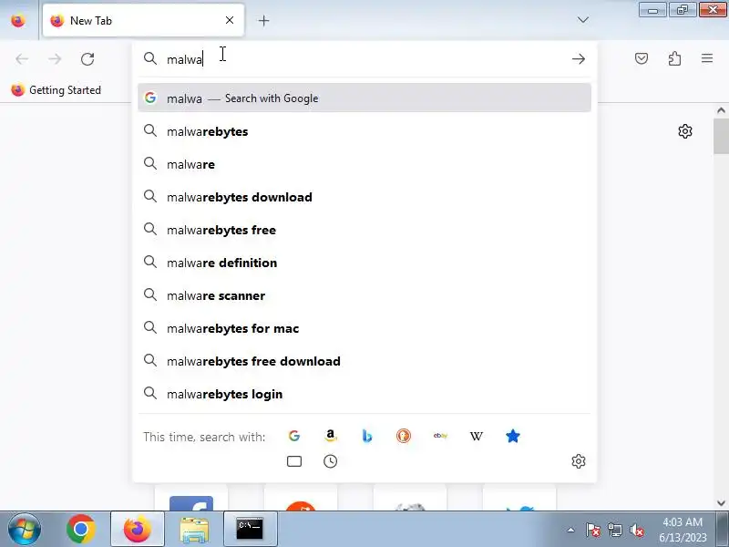This screenshot has width=729, height=547.
Task: Choose the 'malwarebytes' suggestion
Action: click(x=364, y=131)
